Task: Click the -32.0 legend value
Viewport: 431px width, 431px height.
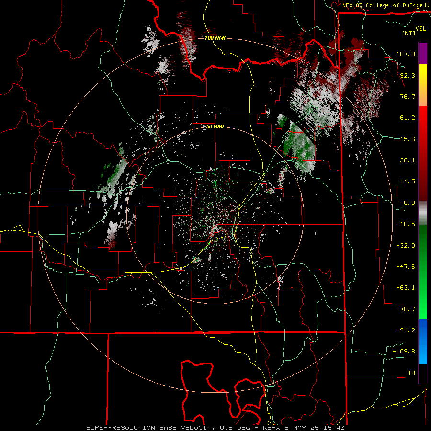Action: (406, 246)
